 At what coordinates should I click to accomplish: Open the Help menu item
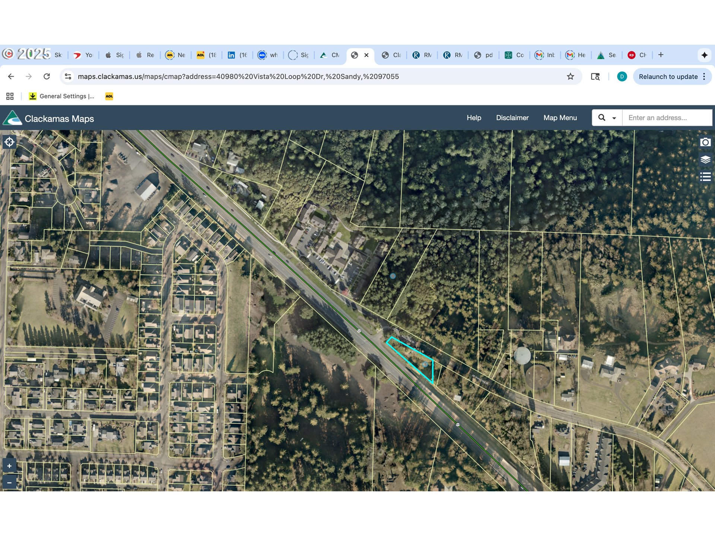point(474,118)
